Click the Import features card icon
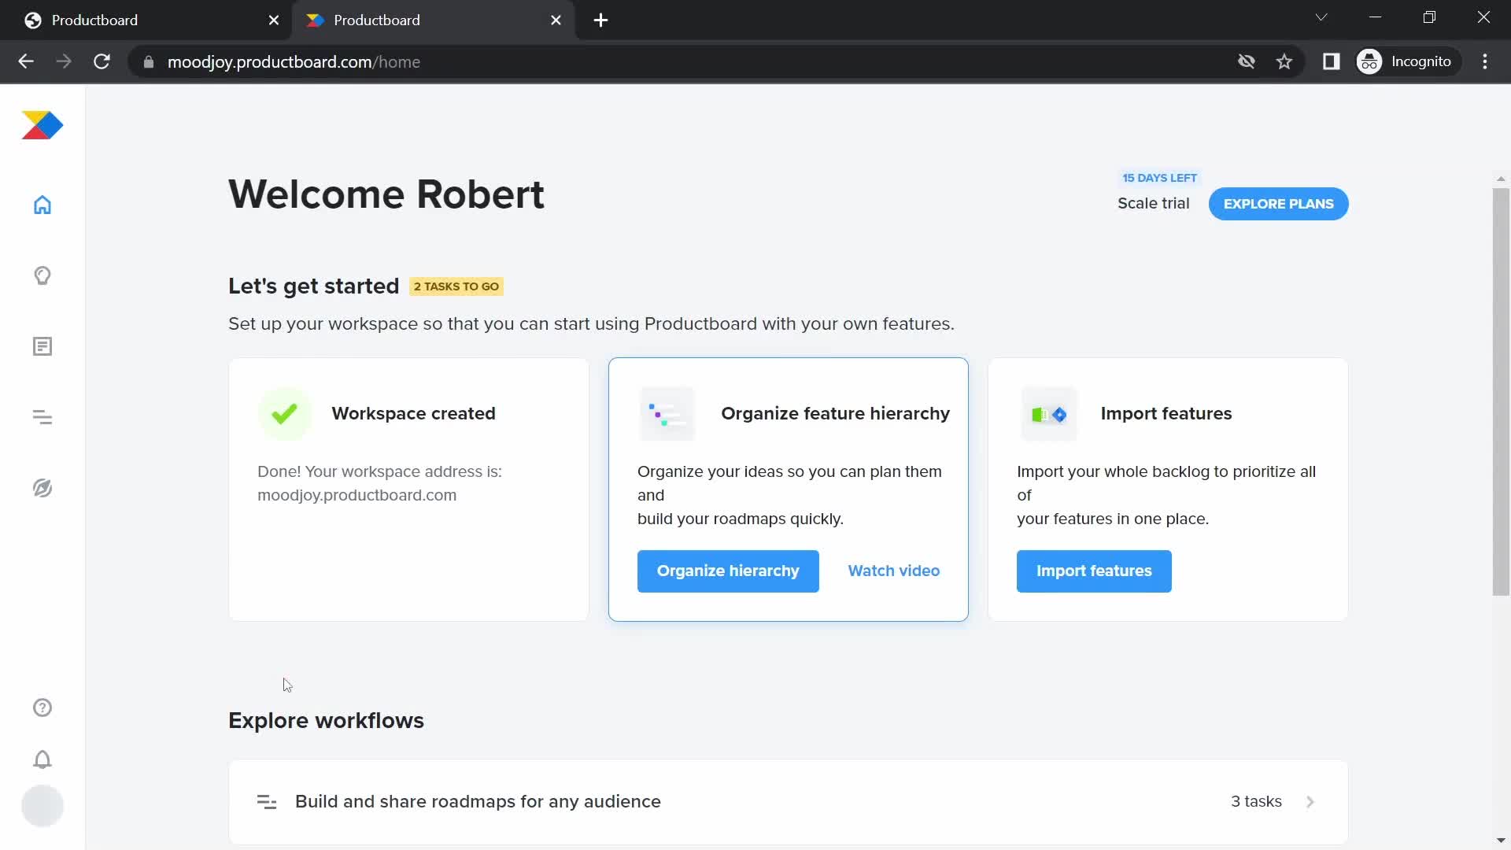This screenshot has height=850, width=1511. click(1048, 414)
